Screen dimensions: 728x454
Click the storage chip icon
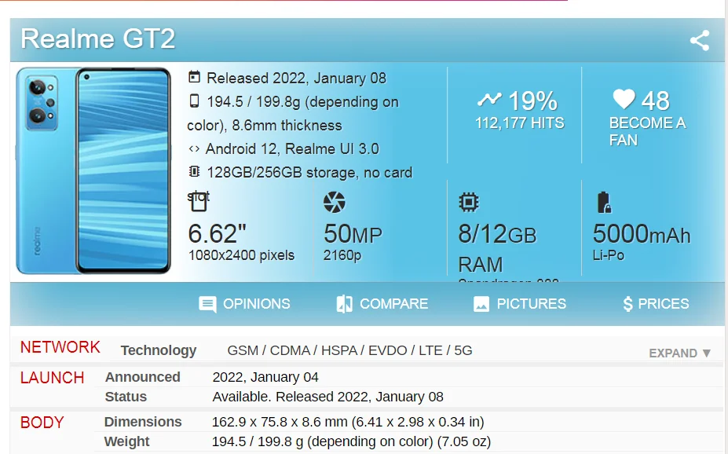coord(194,172)
